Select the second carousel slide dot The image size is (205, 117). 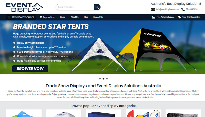[x=104, y=79]
